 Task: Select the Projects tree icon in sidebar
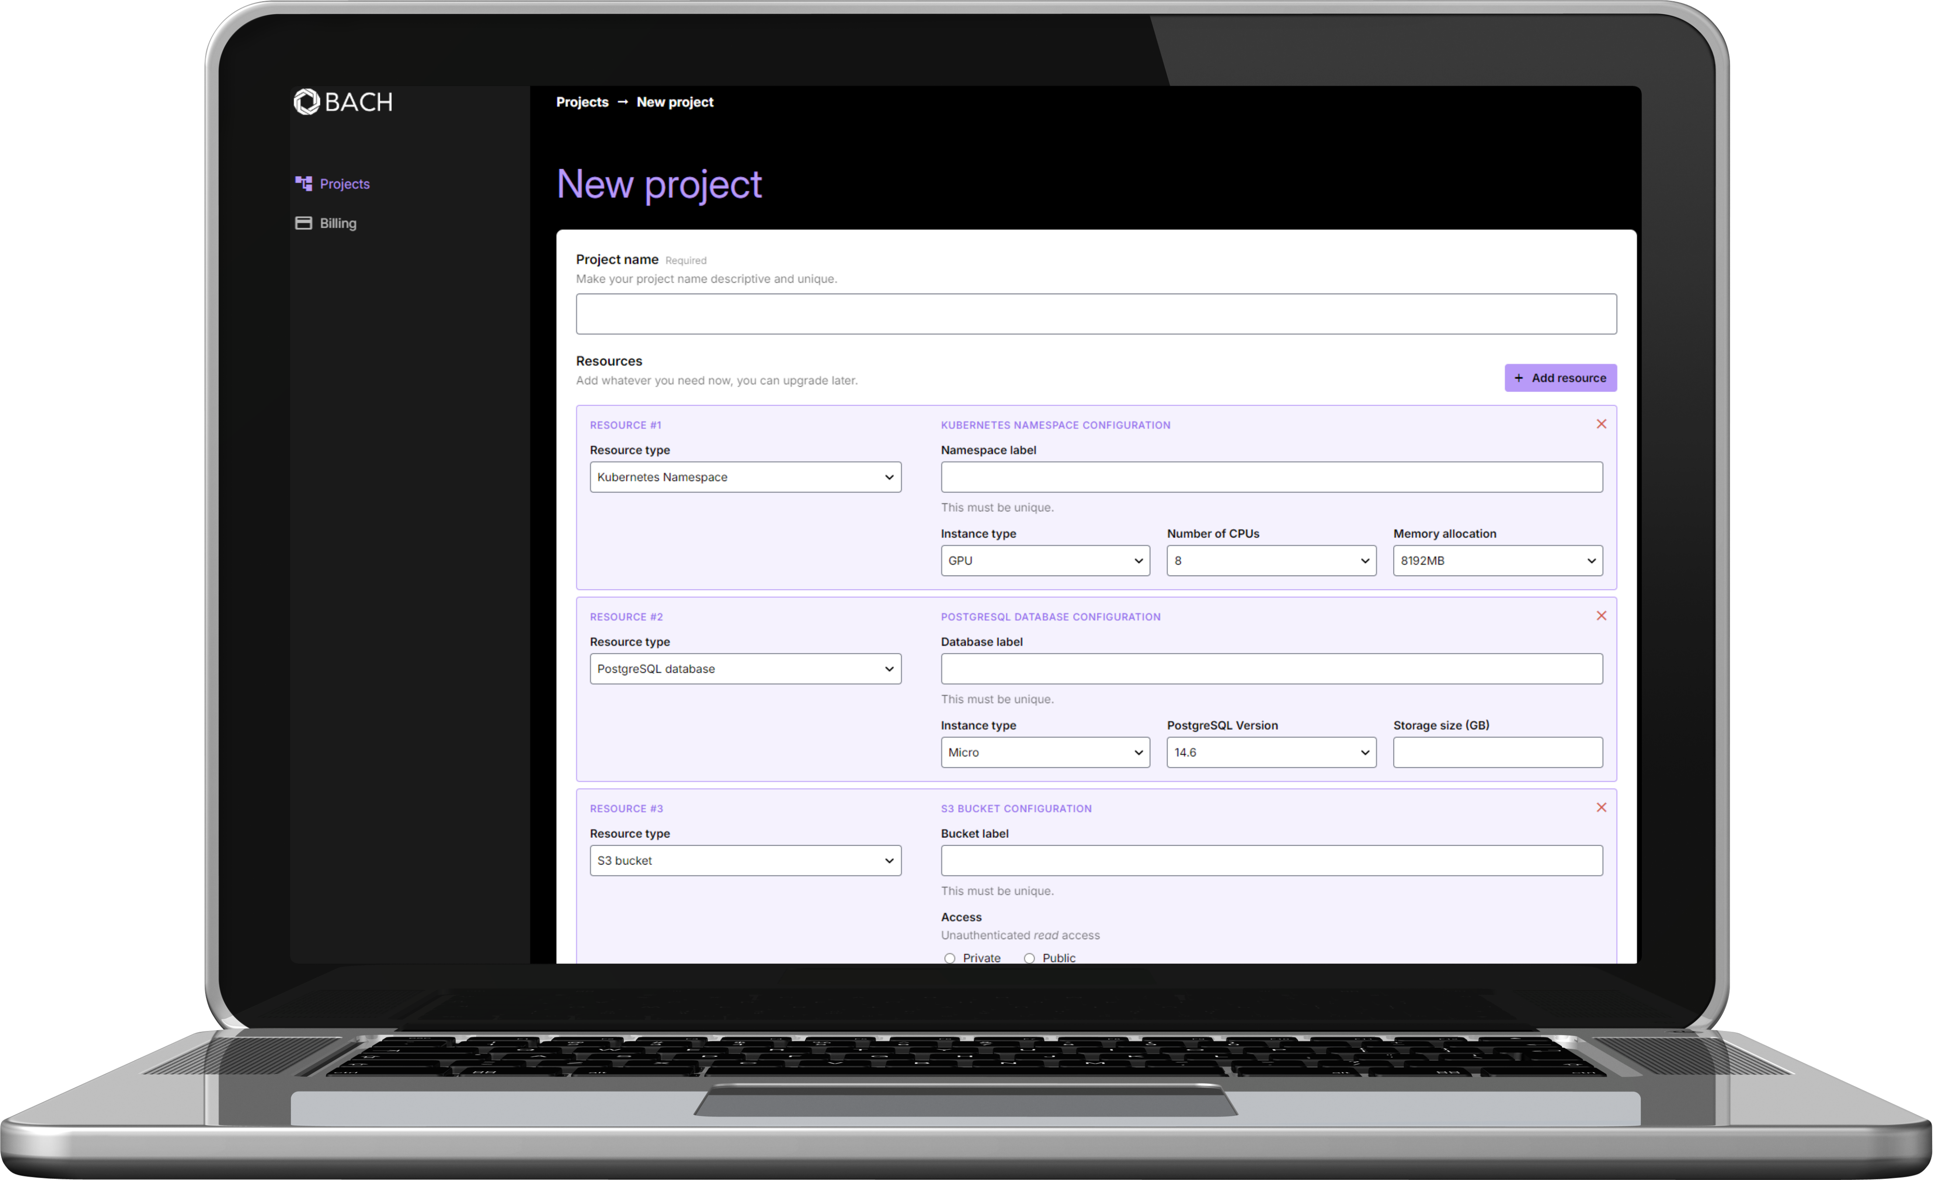tap(304, 183)
